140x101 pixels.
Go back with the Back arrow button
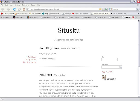2,9
